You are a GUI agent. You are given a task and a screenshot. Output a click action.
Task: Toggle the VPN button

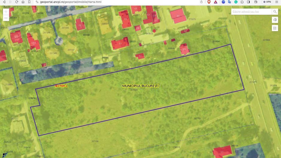[x=267, y=2]
